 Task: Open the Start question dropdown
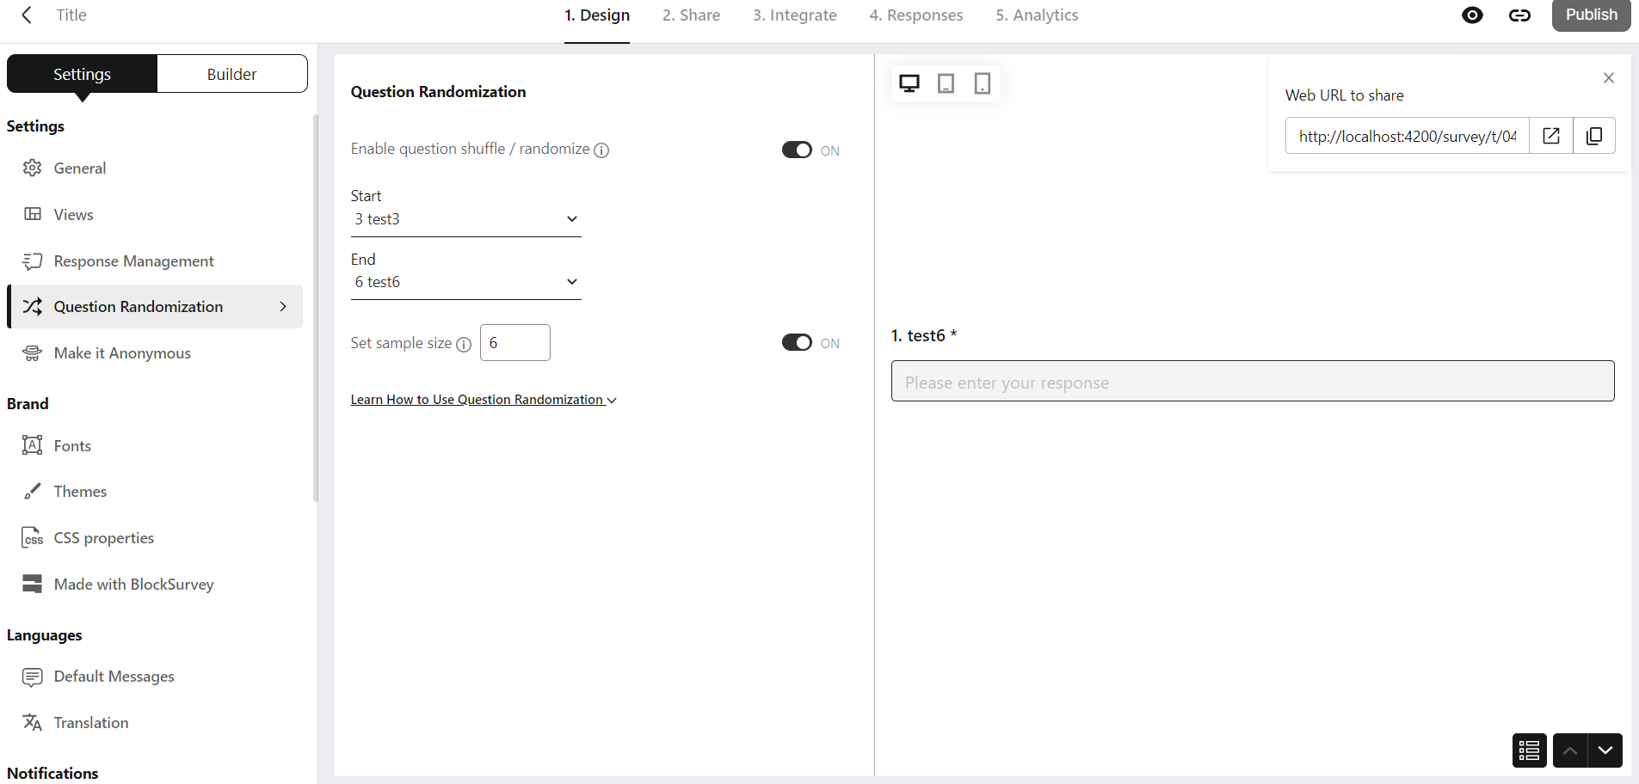pos(466,219)
